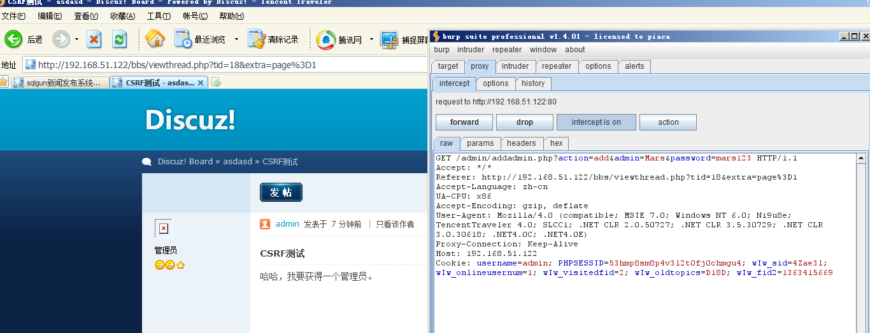Viewport: 870px width, 333px height.
Task: Switch to the intruder tool tab
Action: point(515,66)
